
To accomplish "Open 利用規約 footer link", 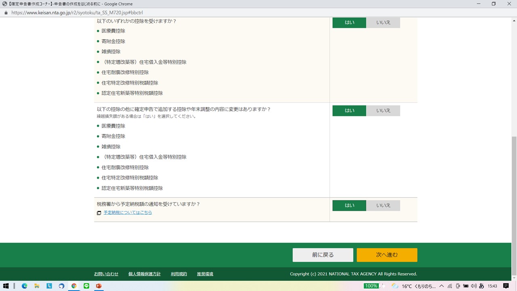I will click(179, 274).
